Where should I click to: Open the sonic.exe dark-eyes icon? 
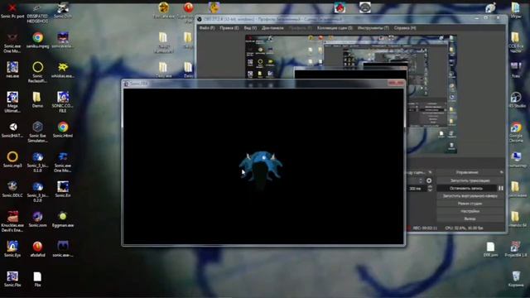click(63, 246)
